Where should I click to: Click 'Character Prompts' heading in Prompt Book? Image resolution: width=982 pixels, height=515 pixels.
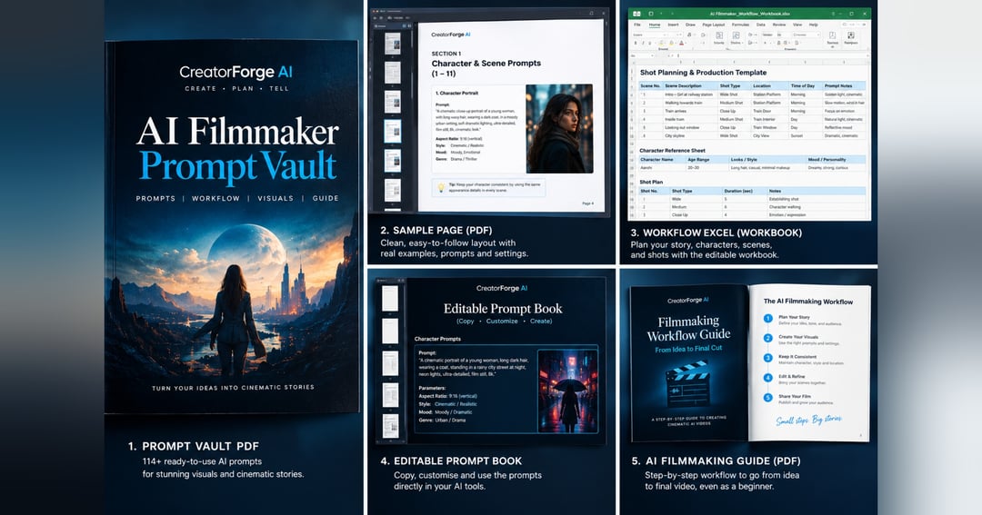point(437,339)
